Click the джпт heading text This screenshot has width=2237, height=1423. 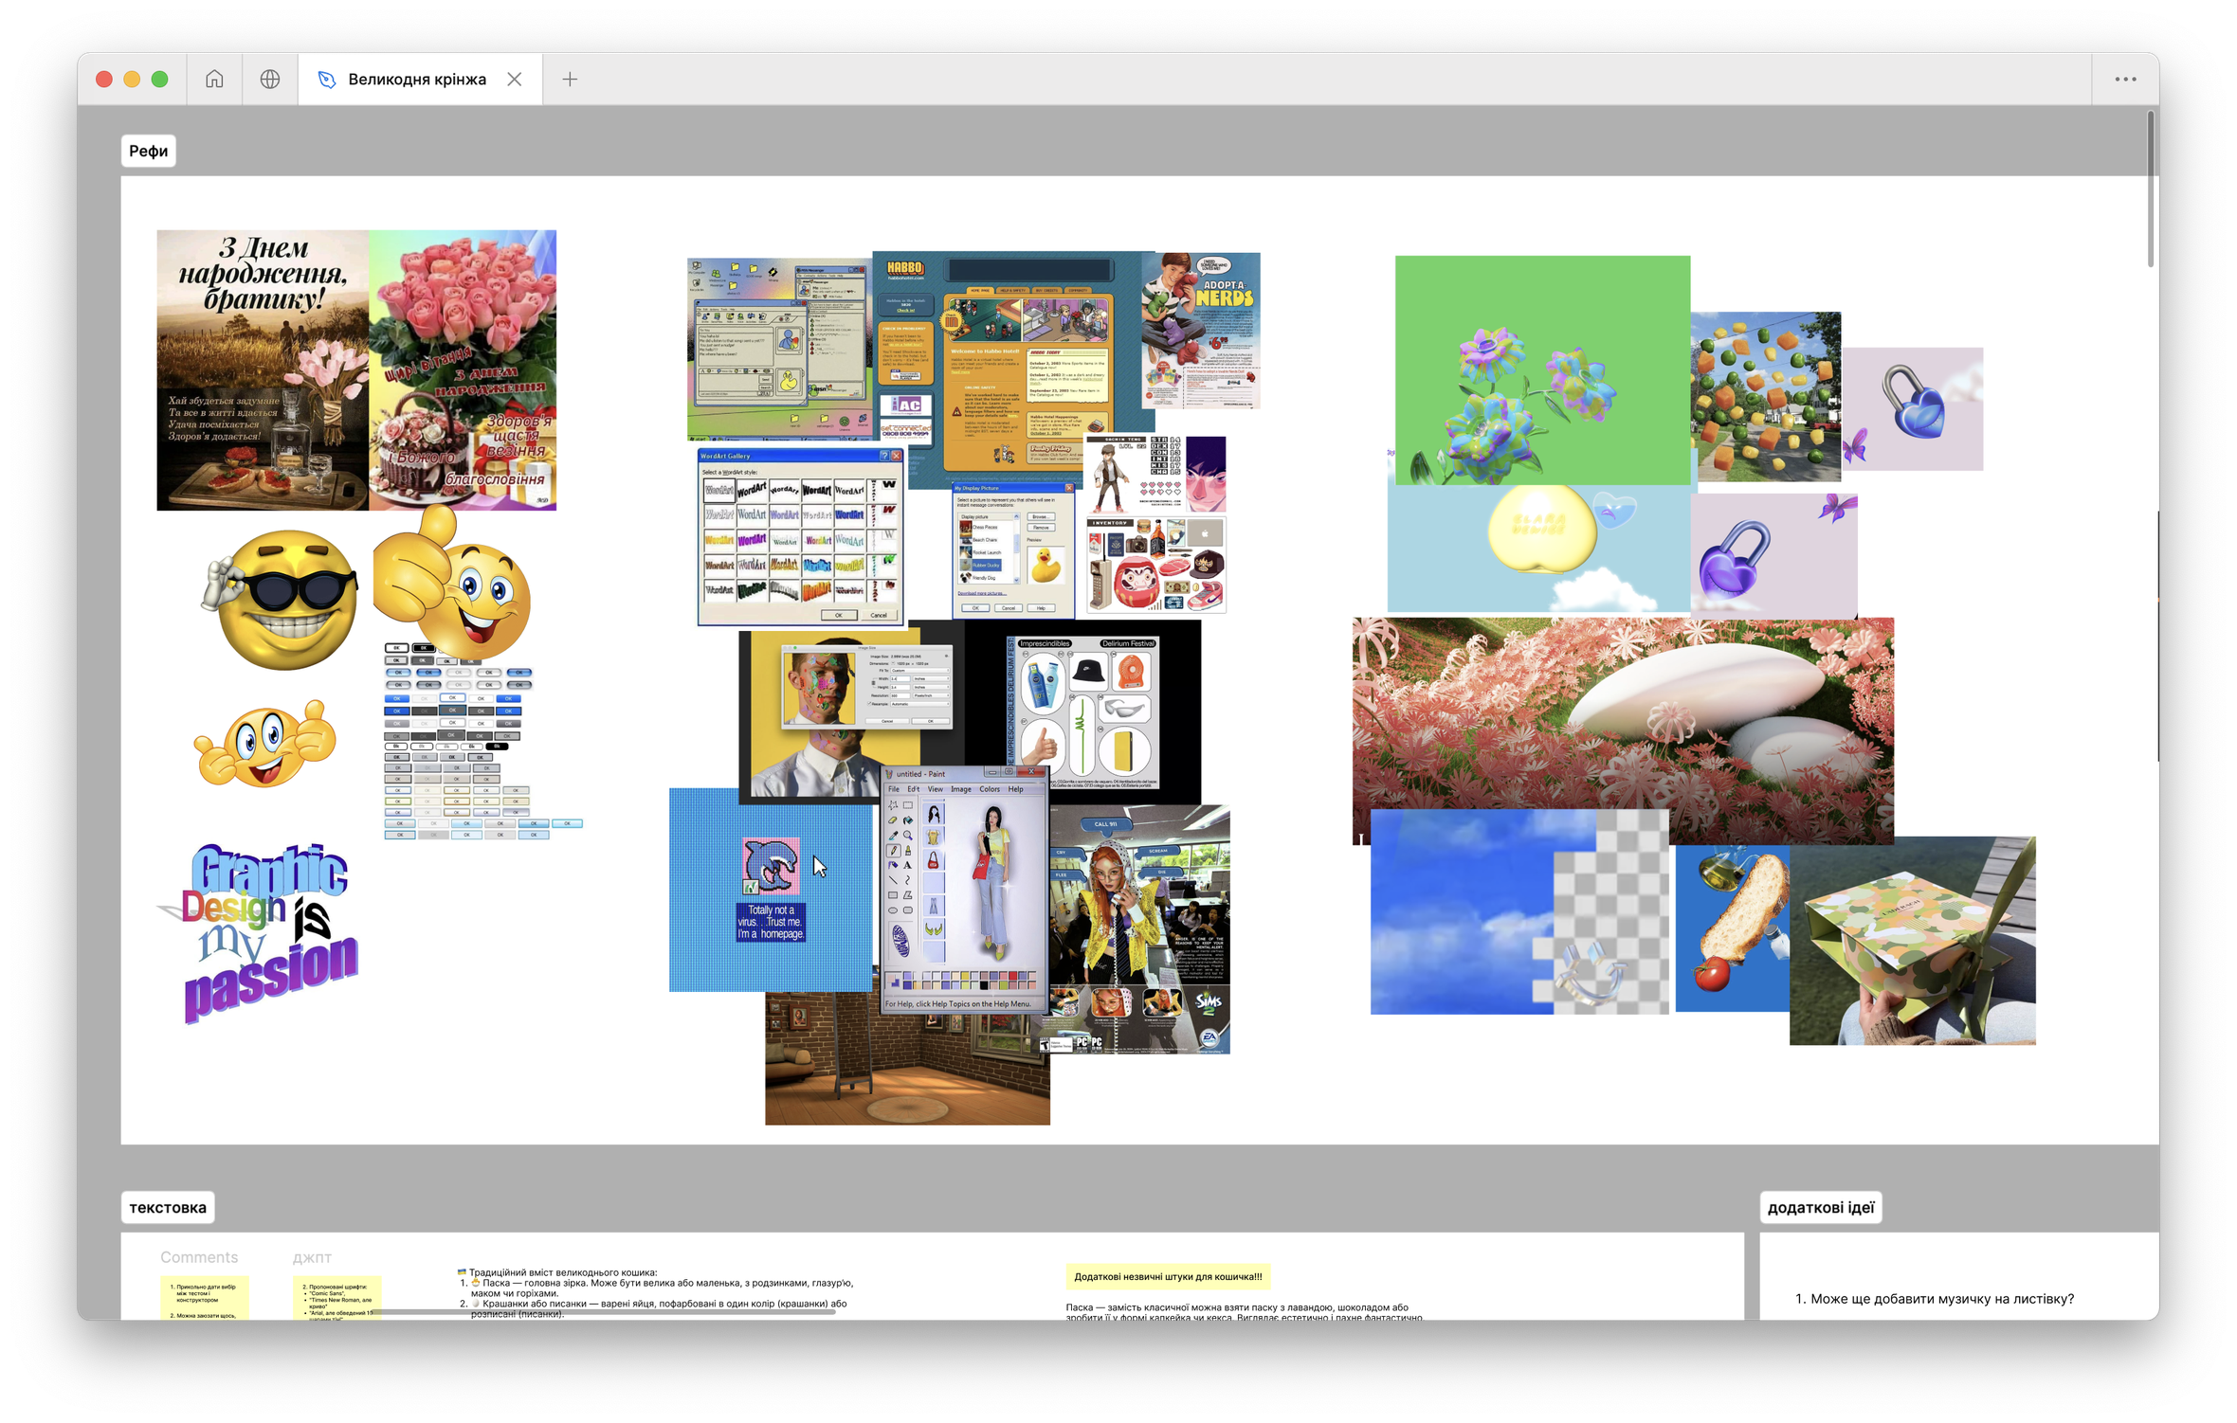312,1256
